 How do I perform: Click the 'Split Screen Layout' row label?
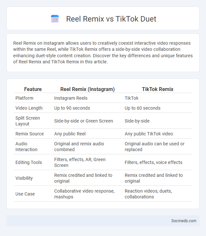(x=28, y=121)
